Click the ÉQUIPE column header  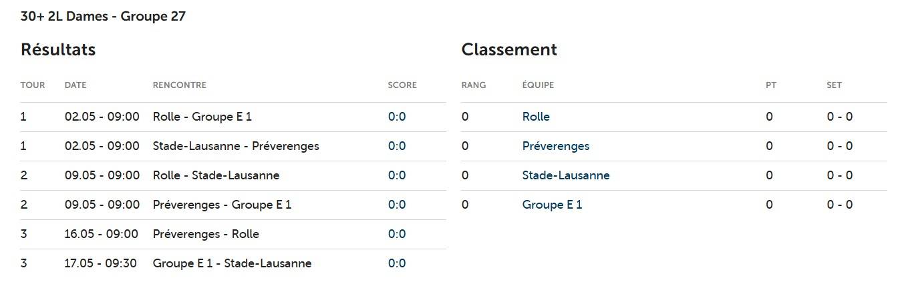click(538, 85)
